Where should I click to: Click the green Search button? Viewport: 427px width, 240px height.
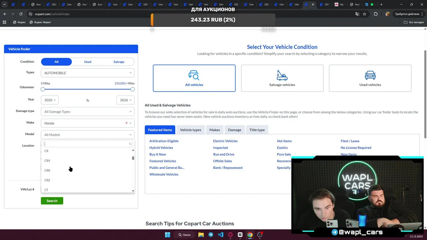click(x=52, y=201)
